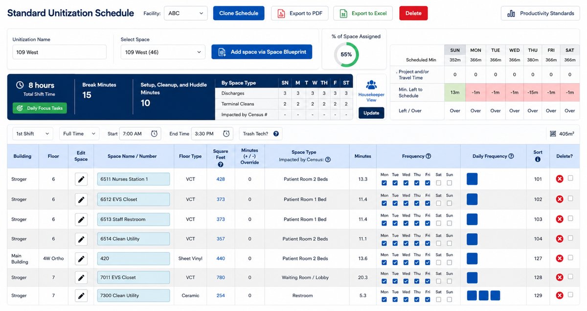Image resolution: width=587 pixels, height=311 pixels.
Task: Edit space 6511 Nurses Station 1 pencil icon
Action: pyautogui.click(x=81, y=179)
